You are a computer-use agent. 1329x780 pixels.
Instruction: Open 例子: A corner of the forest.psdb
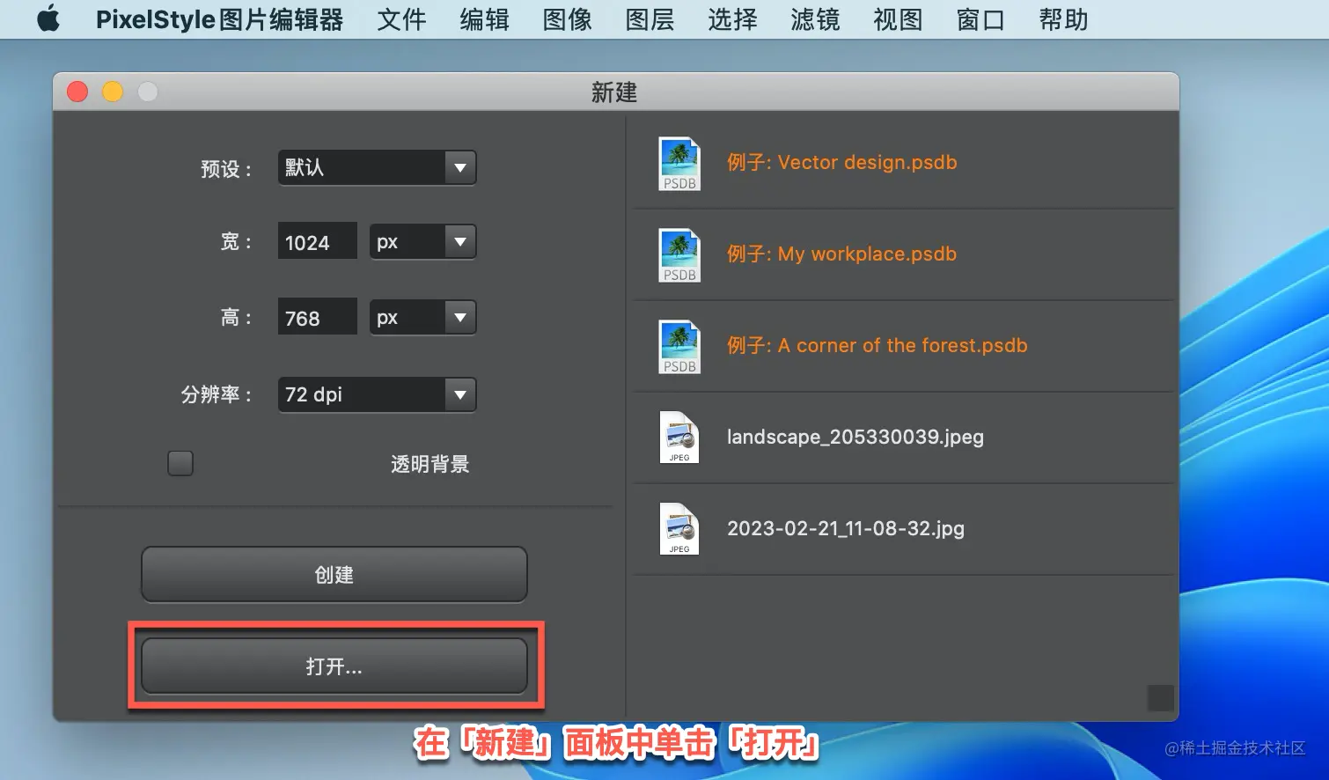click(x=877, y=345)
